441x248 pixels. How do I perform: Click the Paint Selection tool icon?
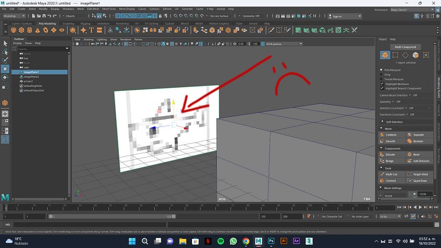pyautogui.click(x=5, y=60)
